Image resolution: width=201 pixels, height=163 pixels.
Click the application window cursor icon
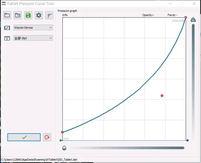click(7, 38)
